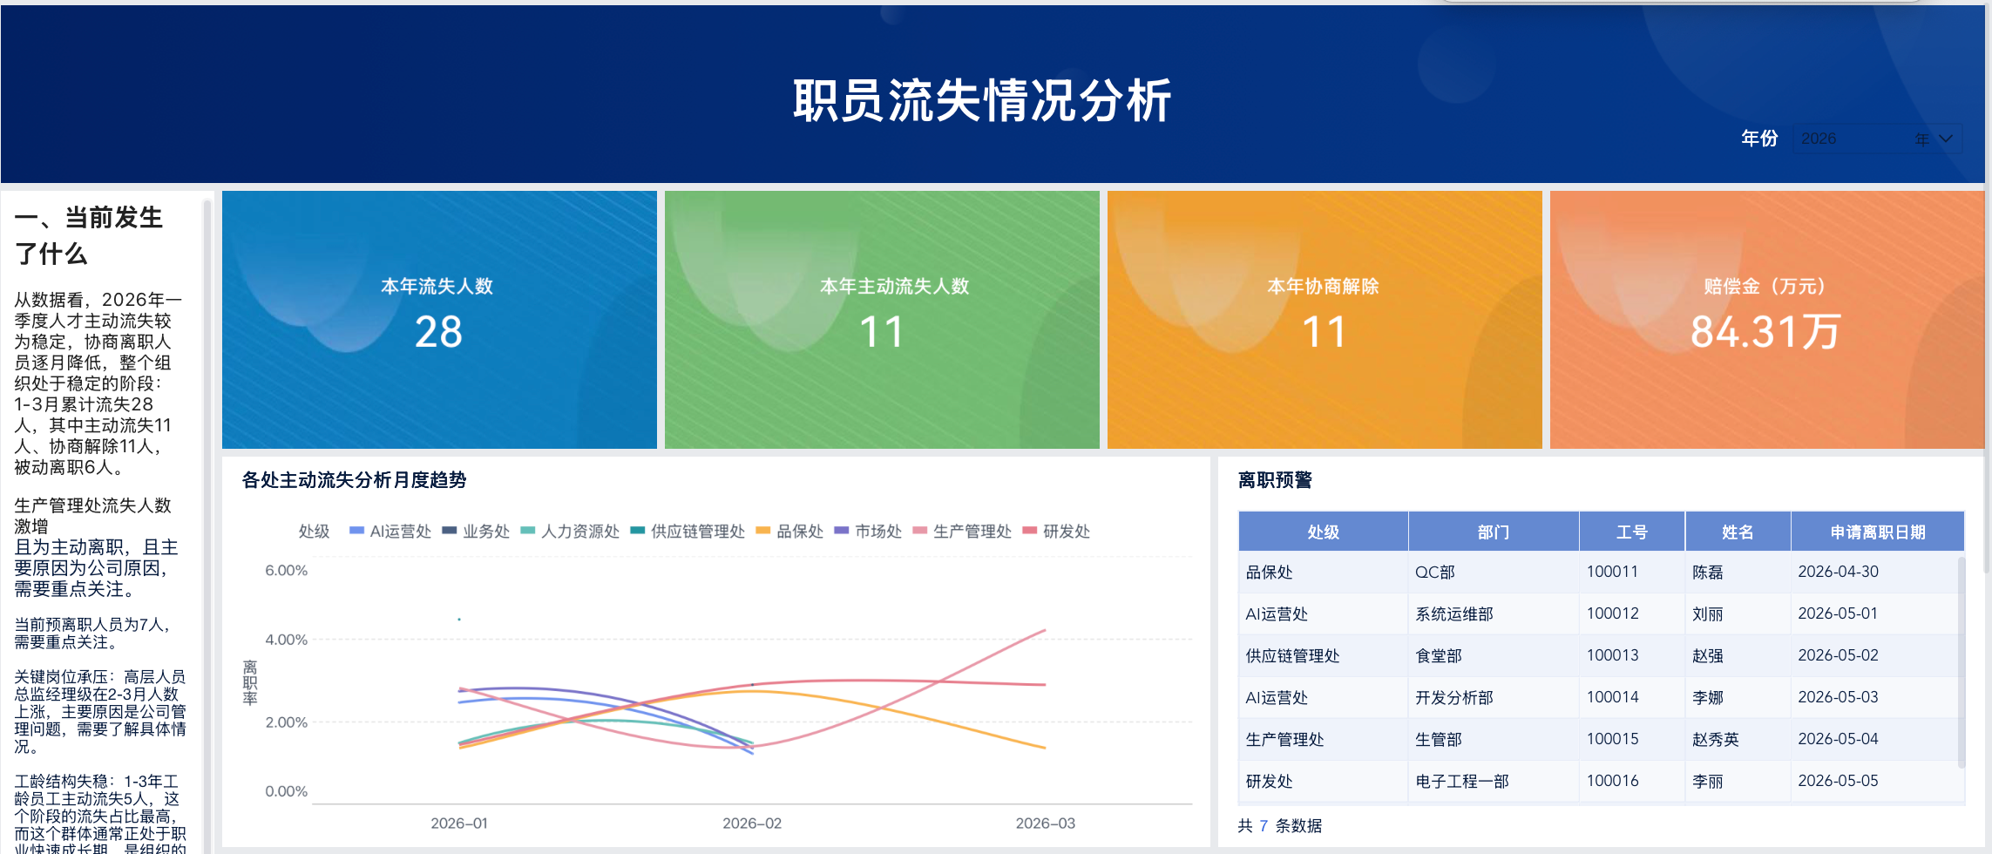Sort by the 申请离职日期 column header
Screen dimensions: 1992x854
(1877, 532)
